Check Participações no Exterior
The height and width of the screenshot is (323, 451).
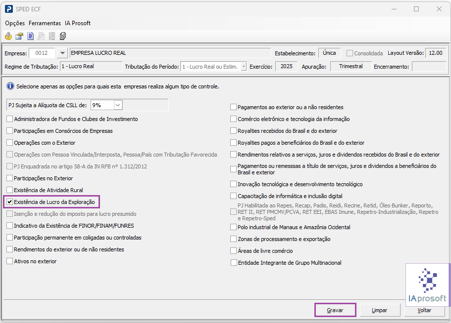tap(10, 178)
